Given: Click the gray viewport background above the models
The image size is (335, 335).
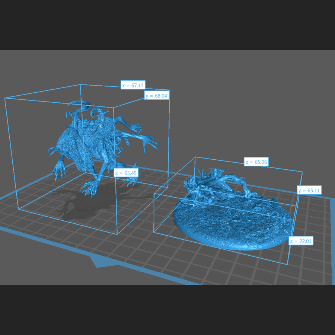Looking at the screenshot, I should pyautogui.click(x=223, y=74).
